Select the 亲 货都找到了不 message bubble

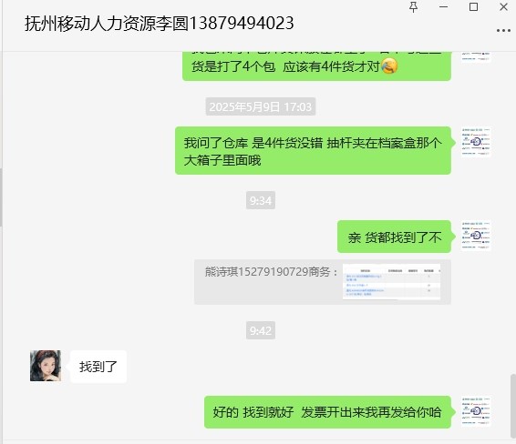pyautogui.click(x=394, y=237)
